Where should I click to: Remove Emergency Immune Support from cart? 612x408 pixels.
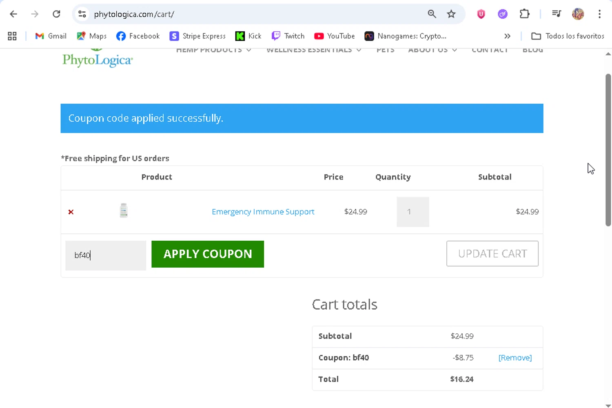point(71,212)
